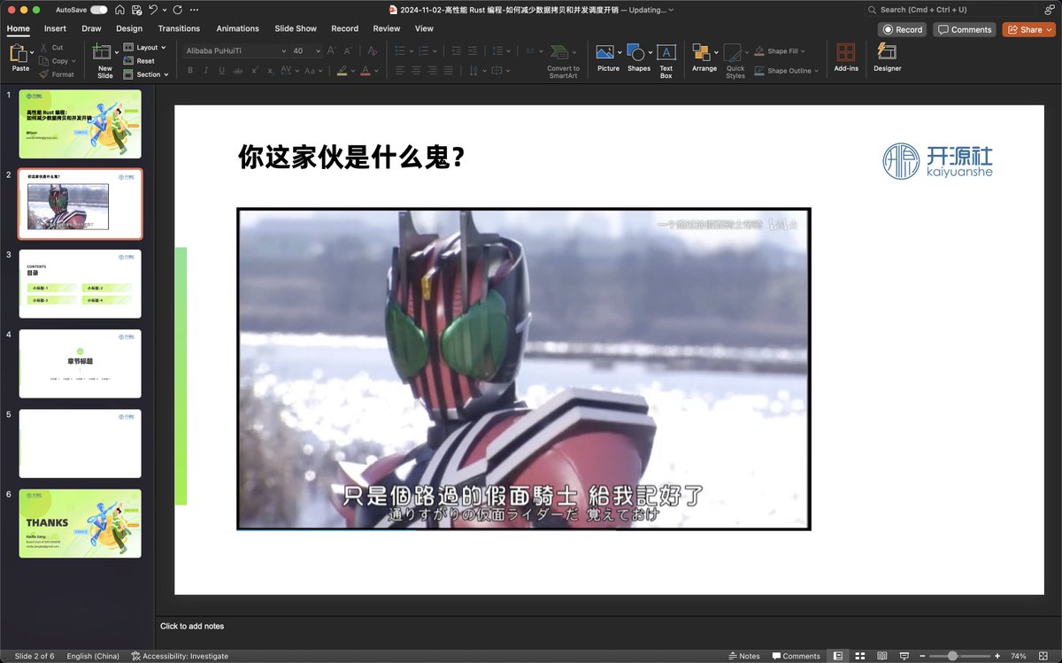Image resolution: width=1062 pixels, height=663 pixels.
Task: Click the Home icon in title bar
Action: [119, 10]
